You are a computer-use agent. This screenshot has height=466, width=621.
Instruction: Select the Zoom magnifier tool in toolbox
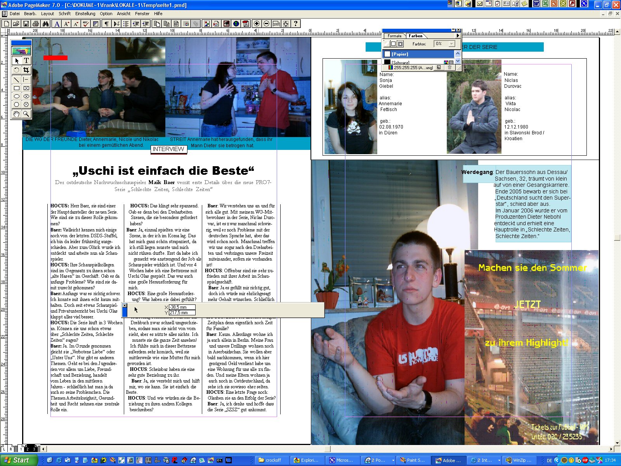pos(26,114)
